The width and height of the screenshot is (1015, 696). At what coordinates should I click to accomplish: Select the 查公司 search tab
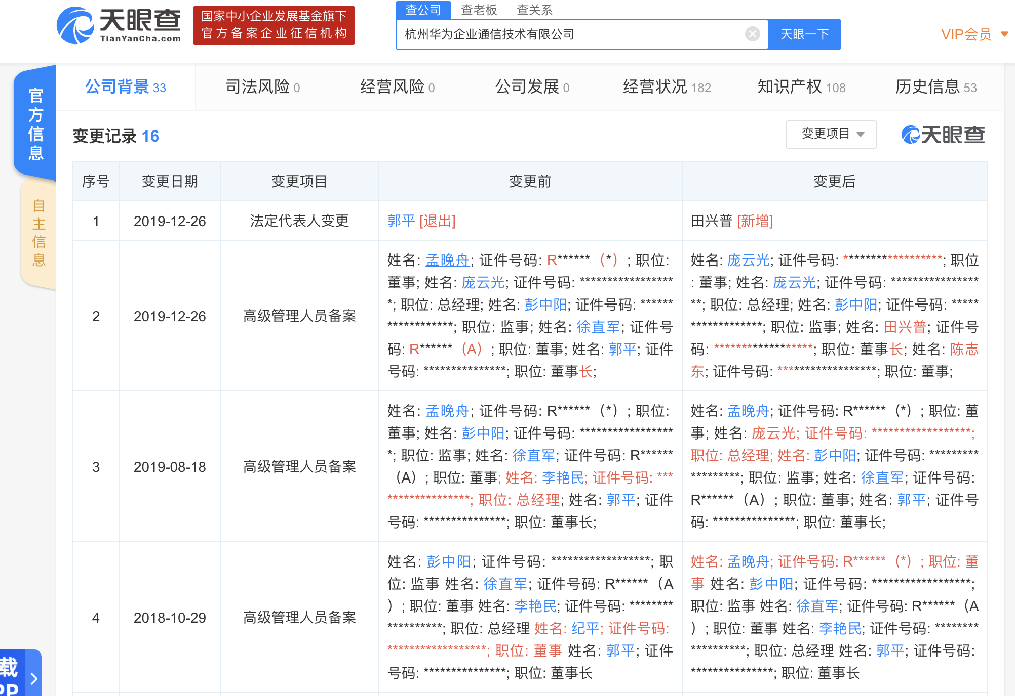pos(423,10)
